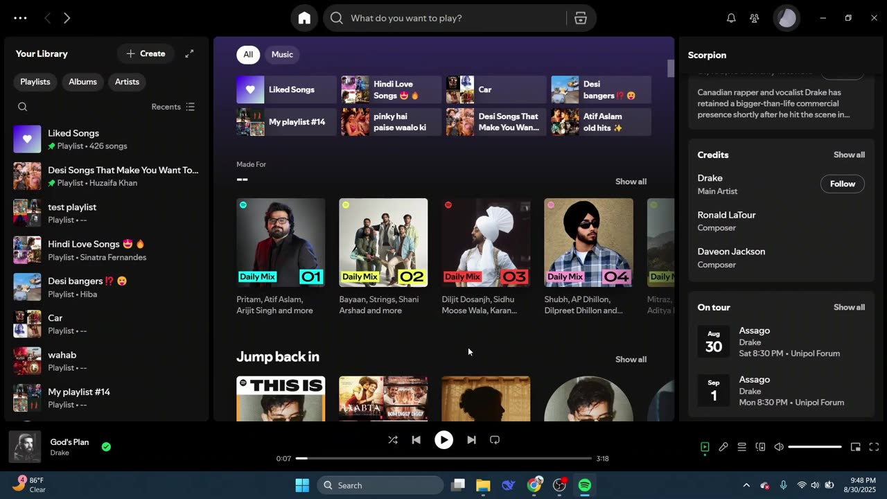This screenshot has width=887, height=499.
Task: Select the All filter tab
Action: click(x=248, y=54)
